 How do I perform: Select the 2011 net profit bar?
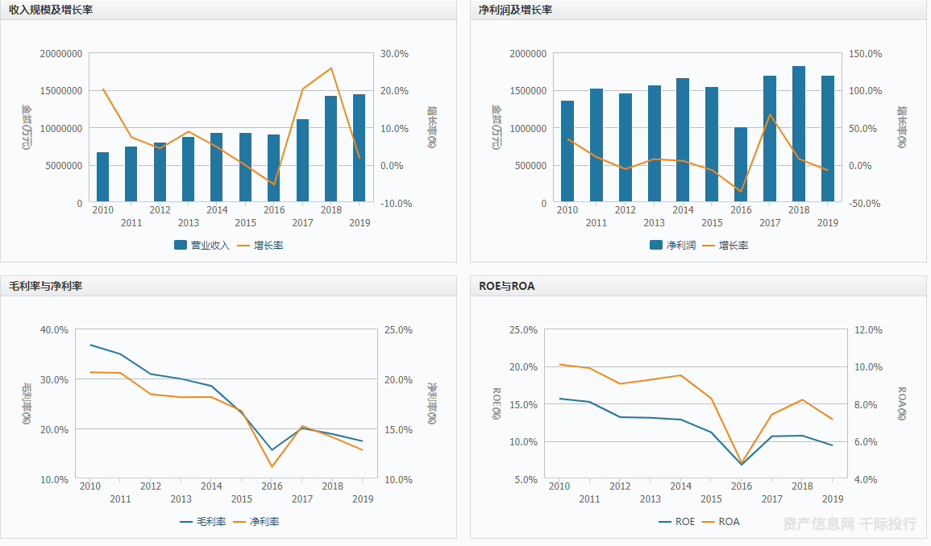click(596, 146)
